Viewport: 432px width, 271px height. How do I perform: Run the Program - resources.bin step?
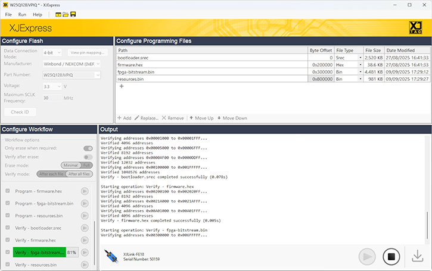[85, 216]
